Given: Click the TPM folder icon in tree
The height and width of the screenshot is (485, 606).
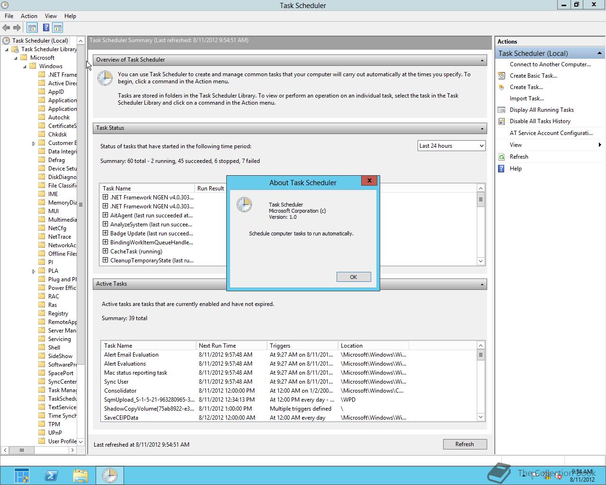Looking at the screenshot, I should tap(42, 424).
